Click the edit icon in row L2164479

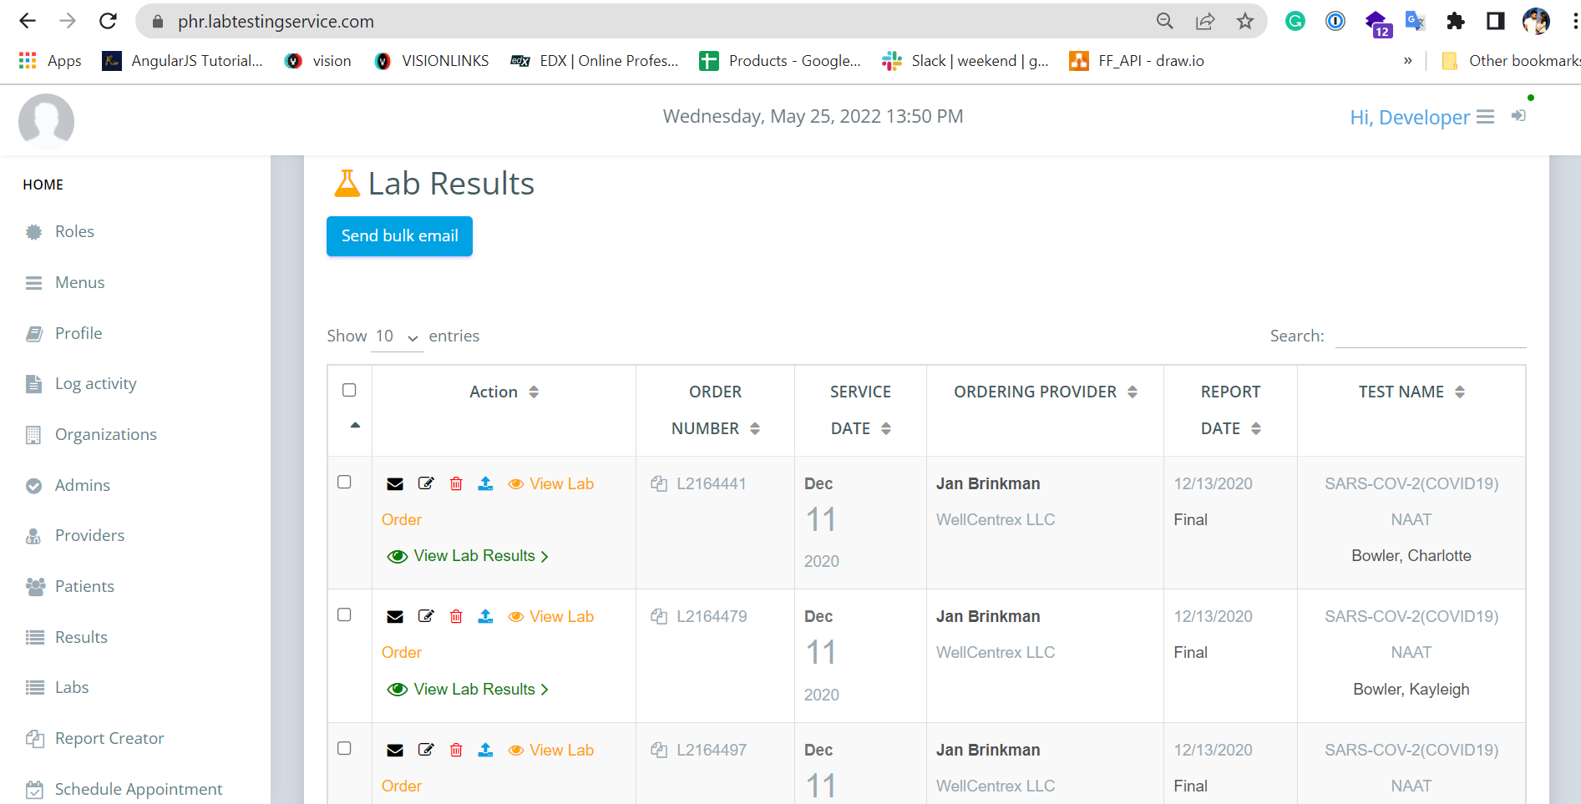tap(426, 616)
